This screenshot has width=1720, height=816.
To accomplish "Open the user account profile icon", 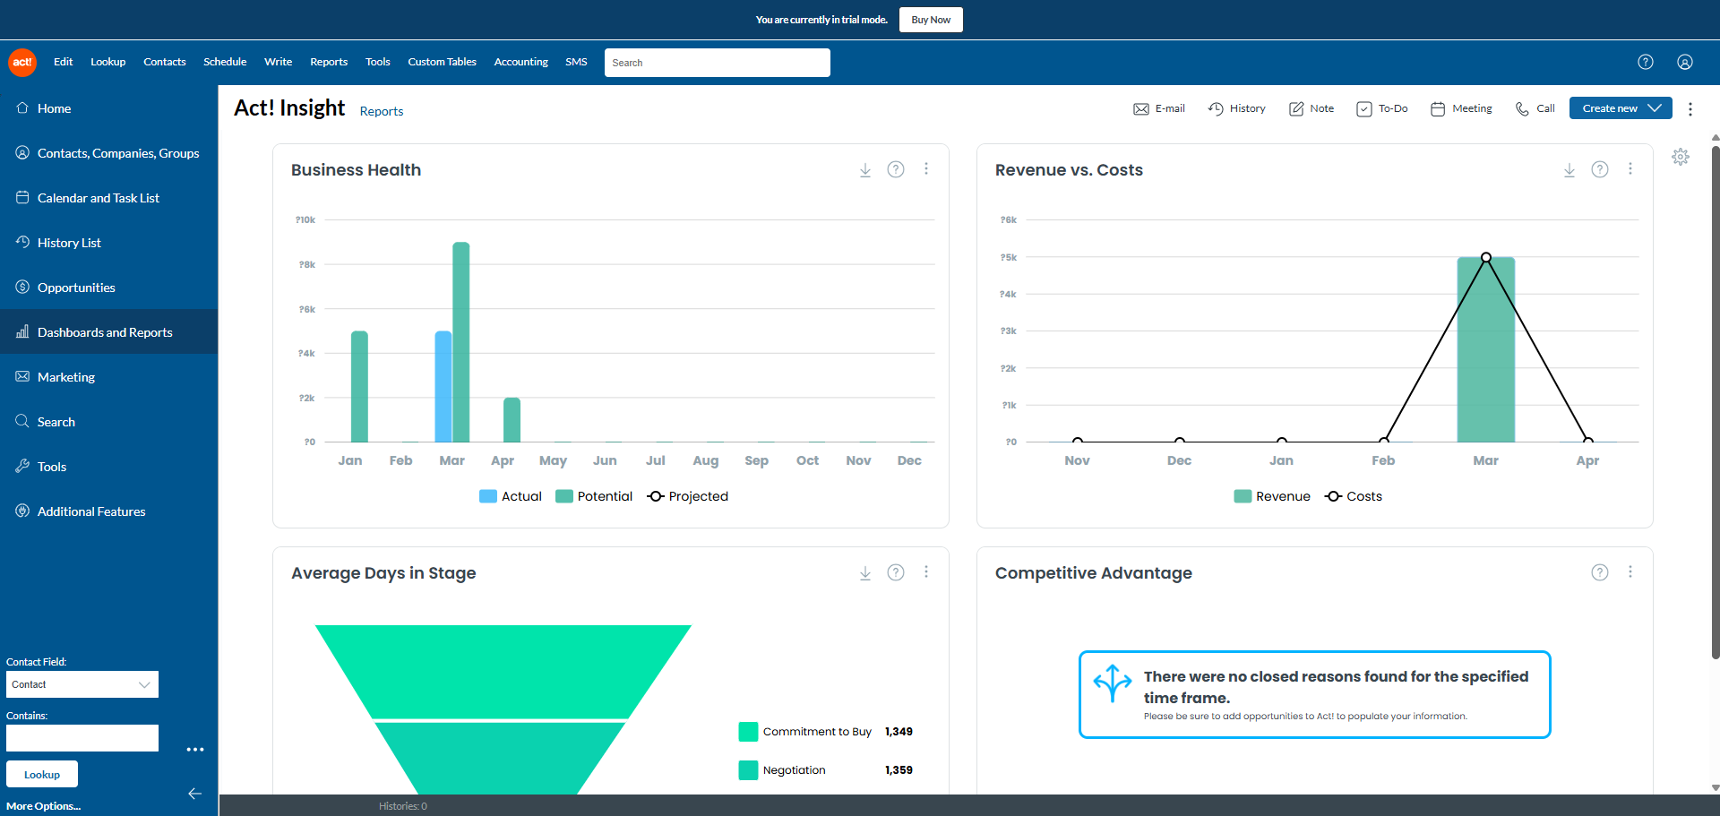I will tap(1684, 63).
